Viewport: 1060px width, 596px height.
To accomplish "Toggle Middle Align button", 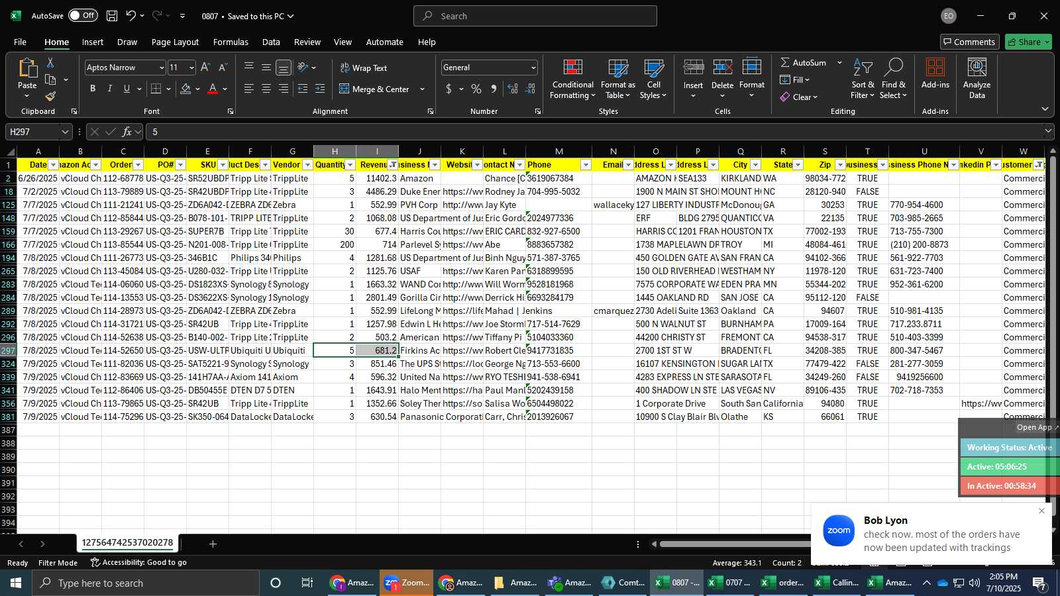I will [x=266, y=68].
